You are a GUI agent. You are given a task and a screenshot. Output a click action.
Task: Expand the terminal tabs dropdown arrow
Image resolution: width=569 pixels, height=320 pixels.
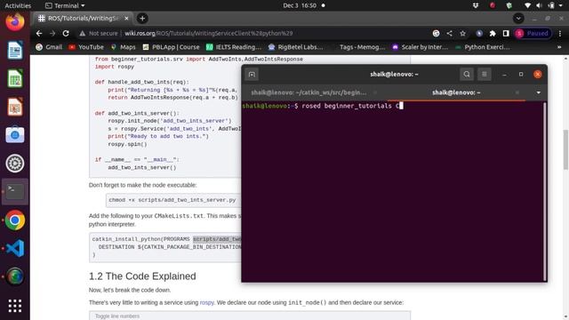[x=539, y=92]
